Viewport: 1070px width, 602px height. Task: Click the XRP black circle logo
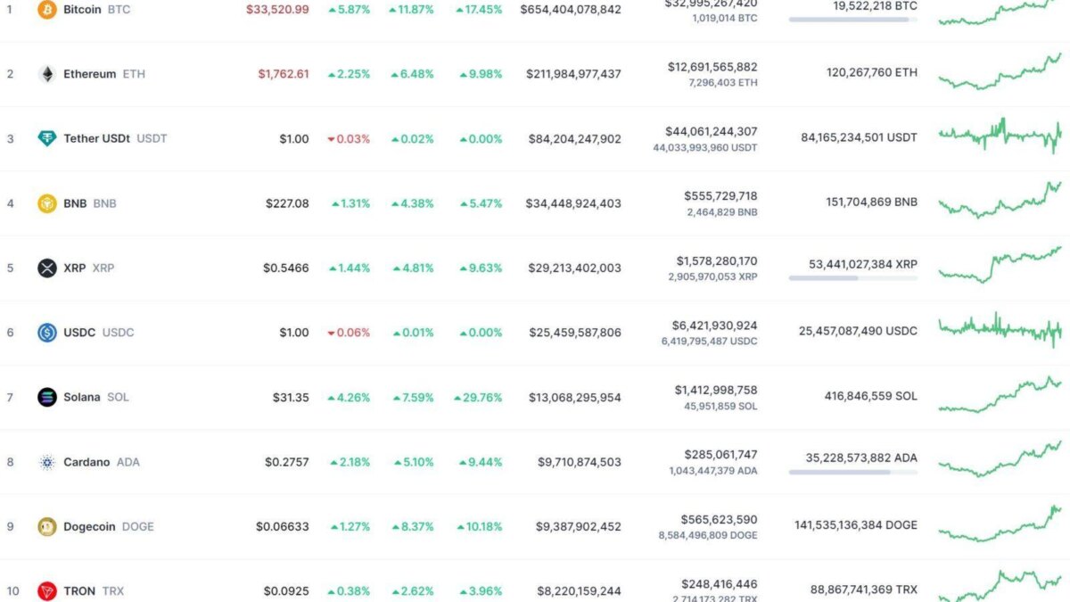click(47, 268)
